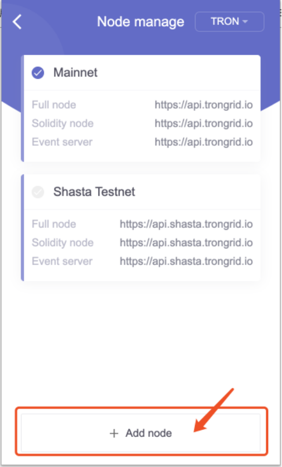Click the Shasta Full node label
Image resolution: width=282 pixels, height=467 pixels.
click(x=54, y=224)
